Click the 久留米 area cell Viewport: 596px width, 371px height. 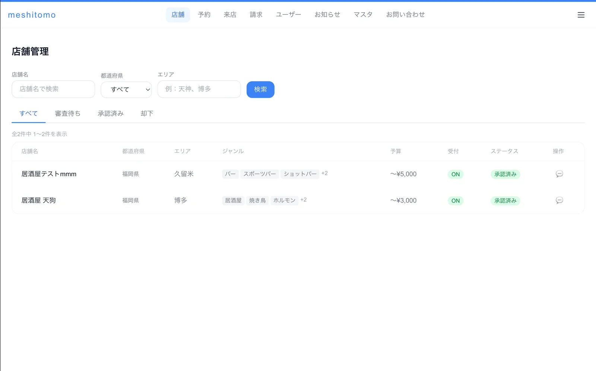point(184,174)
